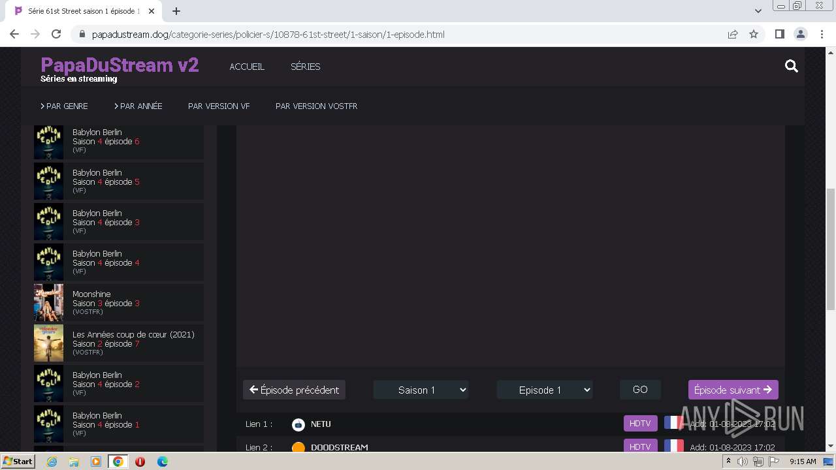
Task: Select the Série 61st Street browser tab
Action: 84,11
